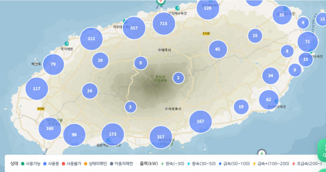The height and width of the screenshot is (172, 326).
Task: Click the green 사용가능 status dot
Action: 23,164
